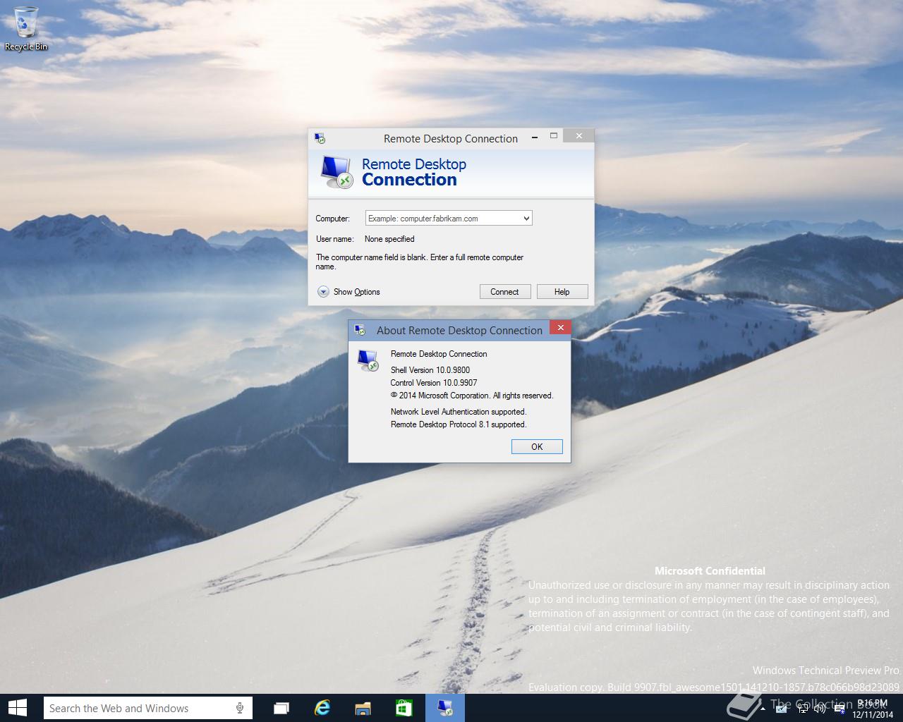Viewport: 903px width, 722px height.
Task: Click the '2014 Microsoft Corporation' copyright text
Action: pyautogui.click(x=472, y=396)
